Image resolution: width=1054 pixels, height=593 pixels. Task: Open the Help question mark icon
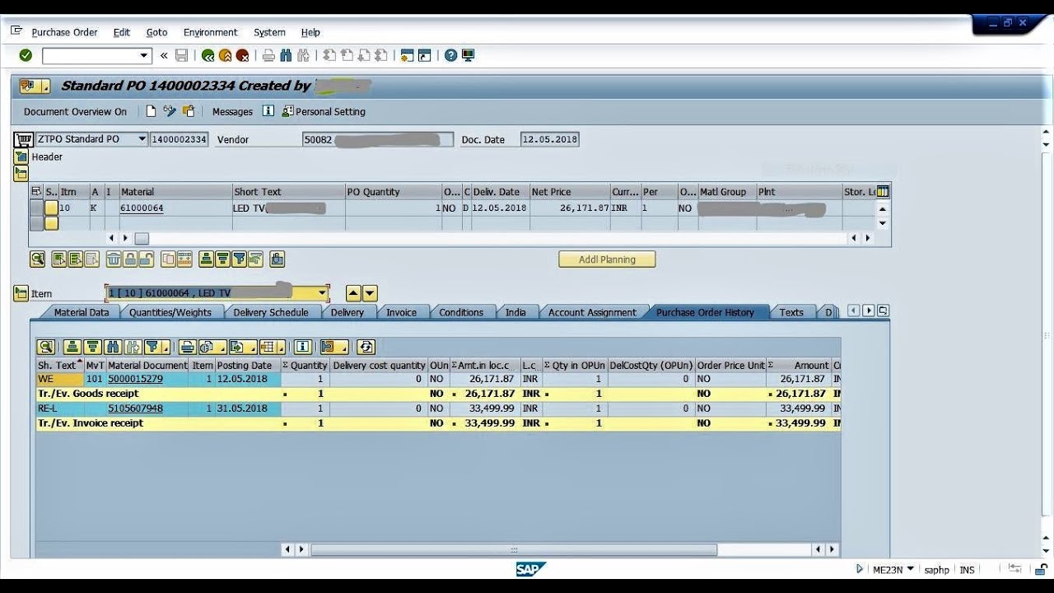(450, 55)
